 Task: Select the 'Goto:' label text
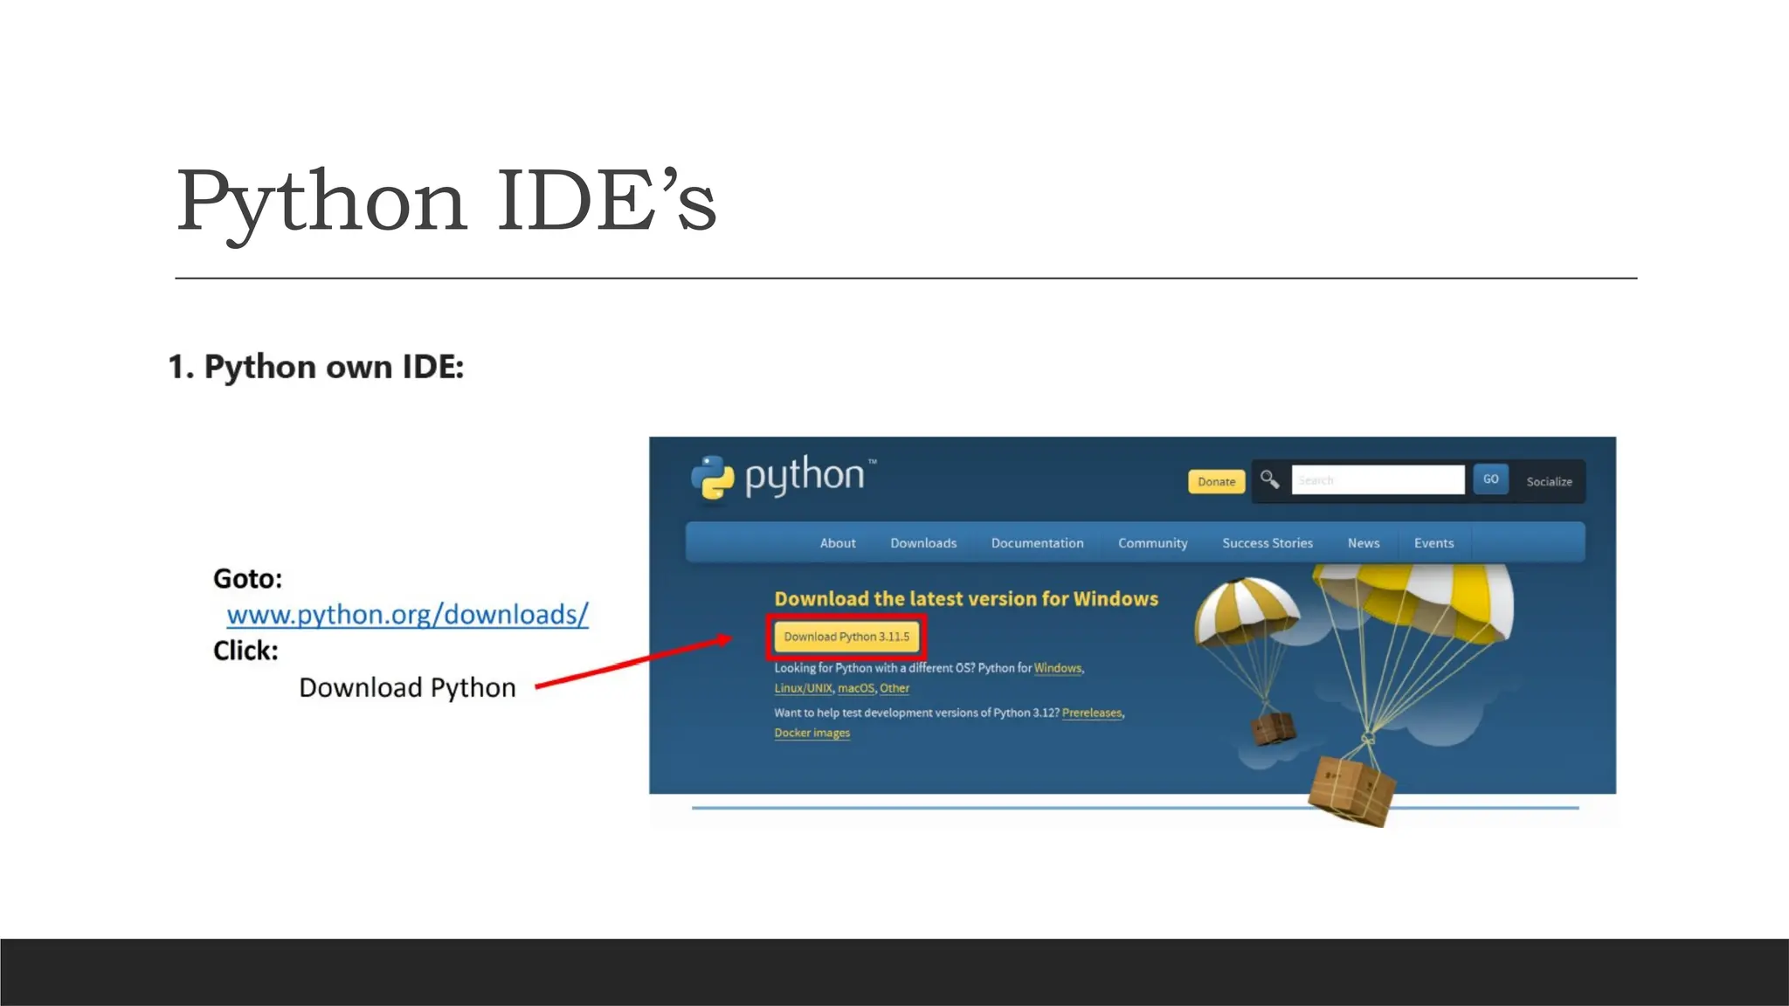[248, 578]
